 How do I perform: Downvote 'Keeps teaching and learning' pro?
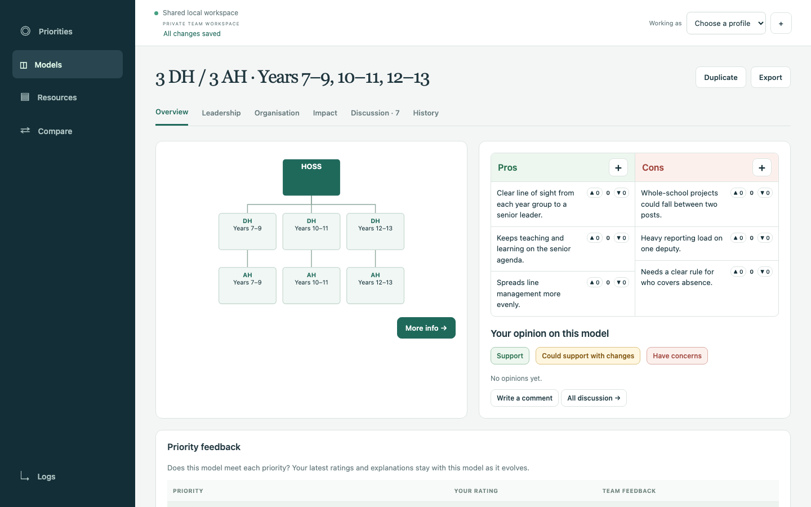(621, 238)
